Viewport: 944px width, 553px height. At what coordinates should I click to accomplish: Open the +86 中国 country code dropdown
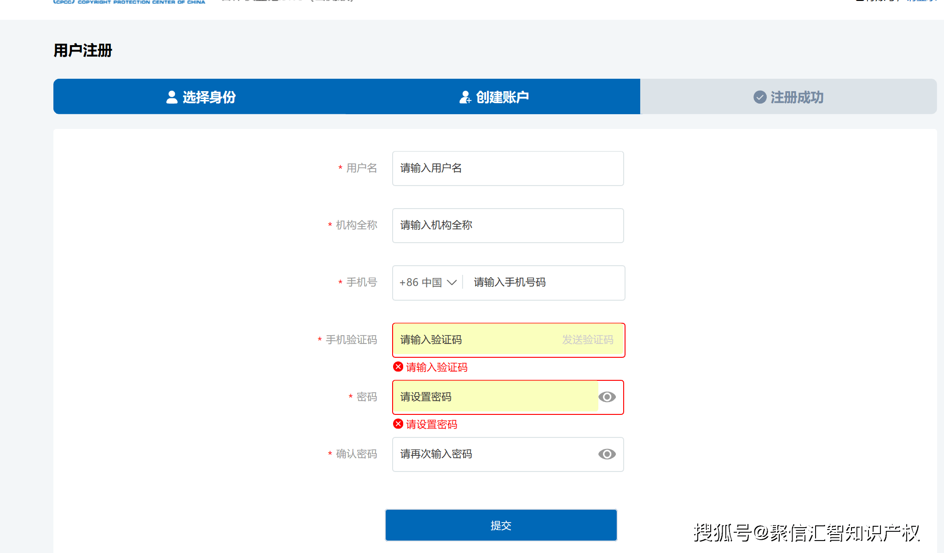(428, 282)
